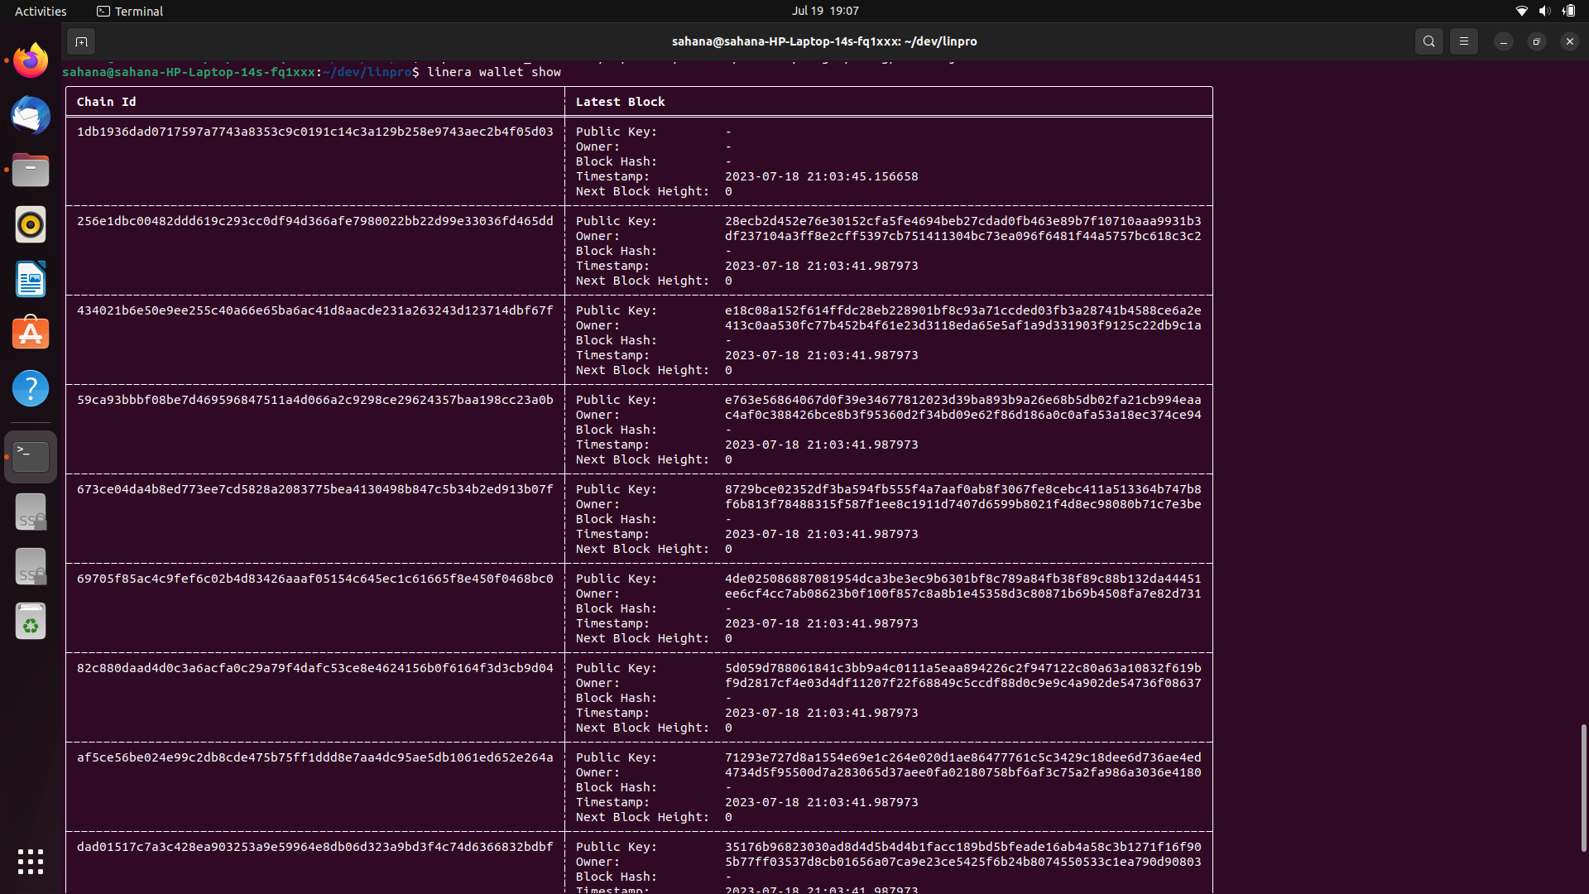This screenshot has height=894, width=1589.
Task: Click the terminal vertical scrollbar
Action: click(1583, 786)
